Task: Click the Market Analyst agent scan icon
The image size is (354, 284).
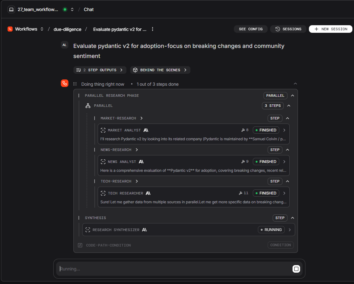Action: 103,130
